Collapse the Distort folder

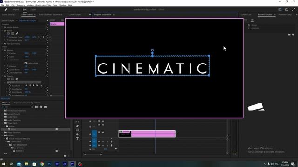pos(4,126)
